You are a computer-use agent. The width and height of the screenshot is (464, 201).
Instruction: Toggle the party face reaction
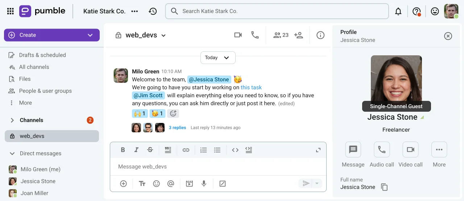click(157, 114)
